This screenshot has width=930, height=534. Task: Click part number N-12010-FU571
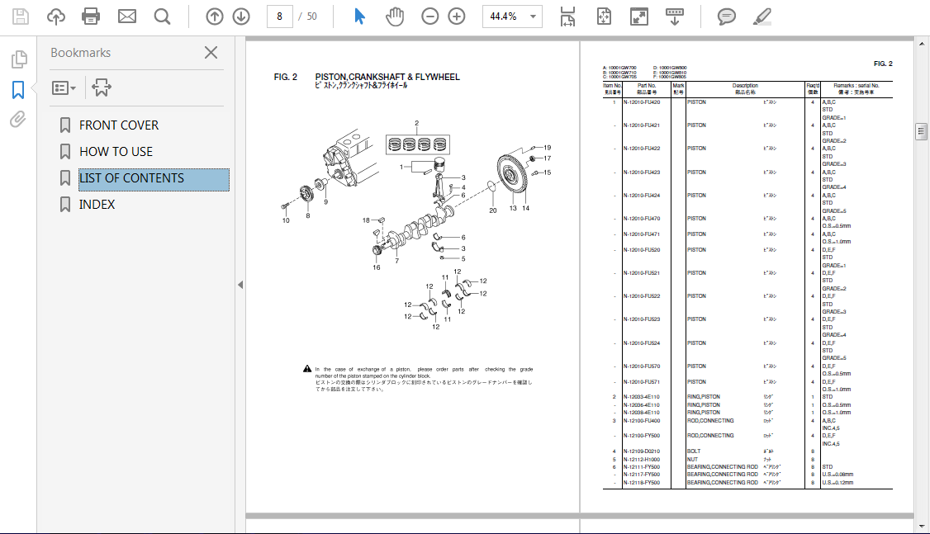pyautogui.click(x=642, y=381)
